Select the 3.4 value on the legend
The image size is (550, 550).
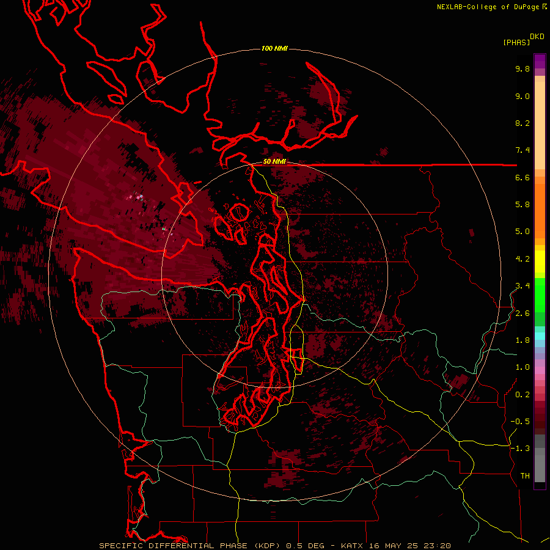pos(522,286)
